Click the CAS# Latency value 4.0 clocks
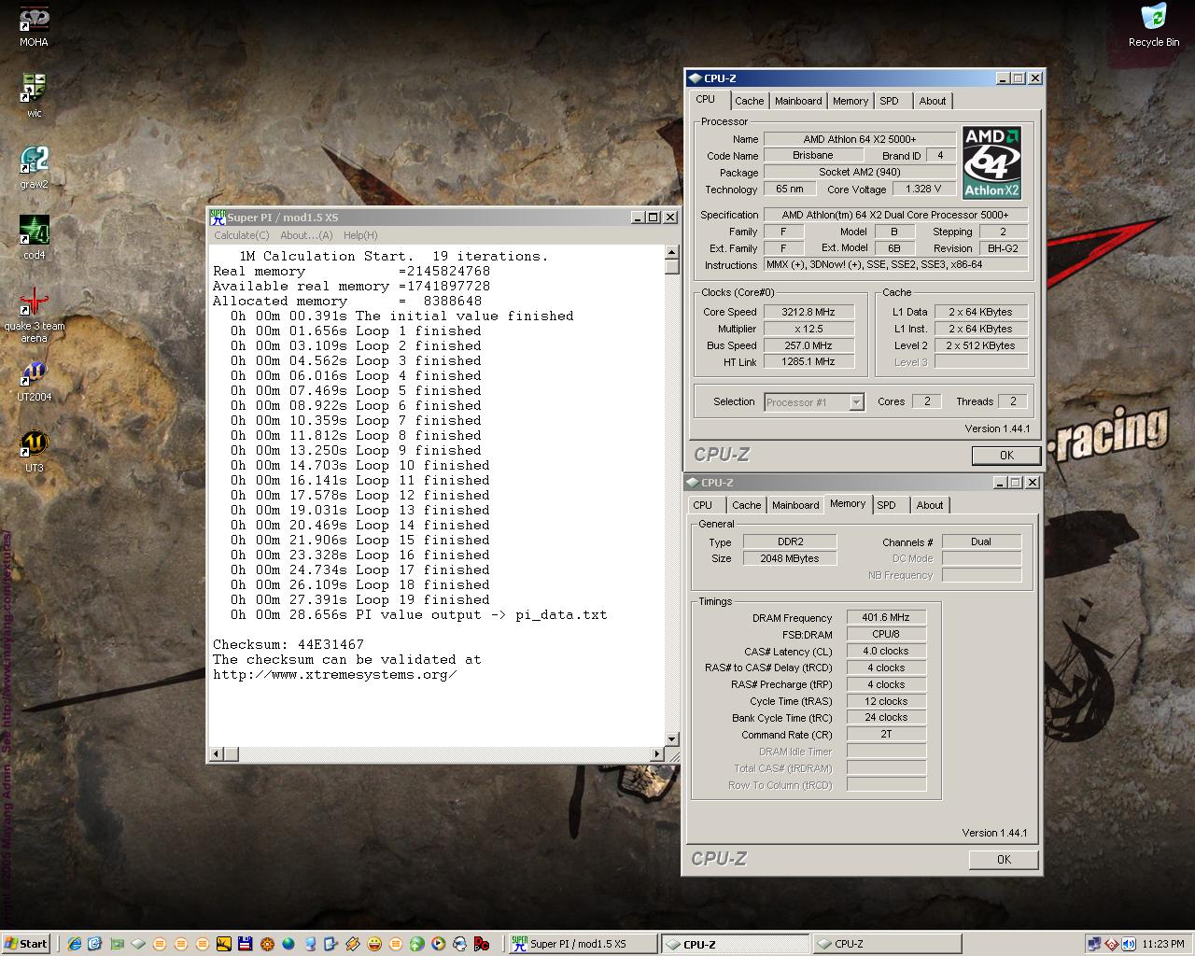This screenshot has height=956, width=1195. tap(886, 651)
